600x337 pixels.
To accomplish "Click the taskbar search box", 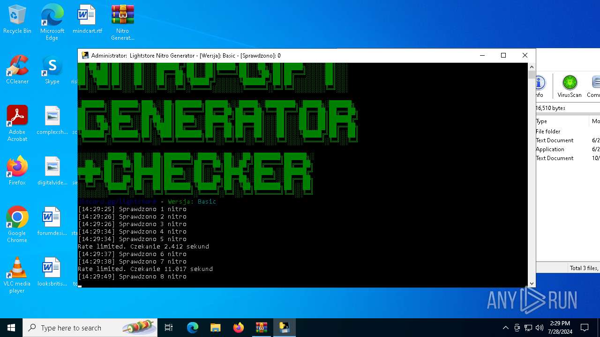I will pos(90,328).
